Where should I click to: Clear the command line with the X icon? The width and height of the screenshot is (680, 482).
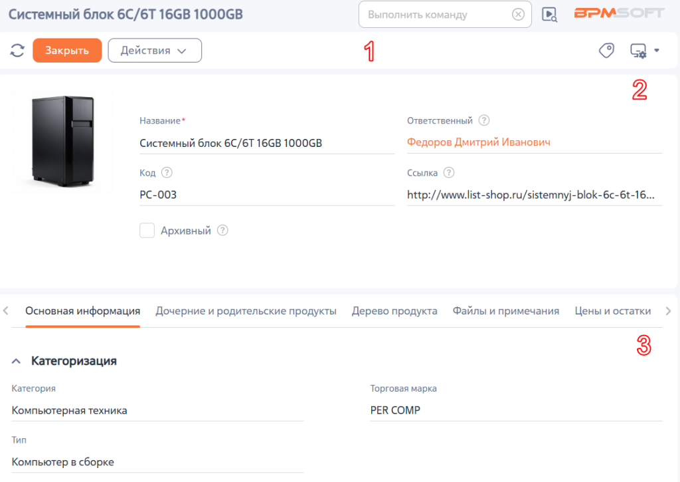pyautogui.click(x=518, y=15)
